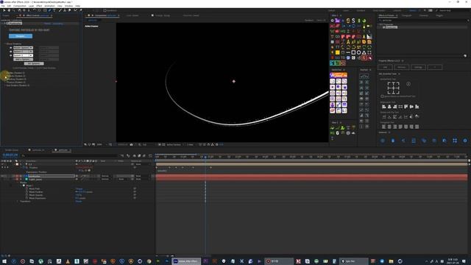Screen dimensions: 471x265
Task: Expand the Transform group in timeline
Action: [x=18, y=201]
